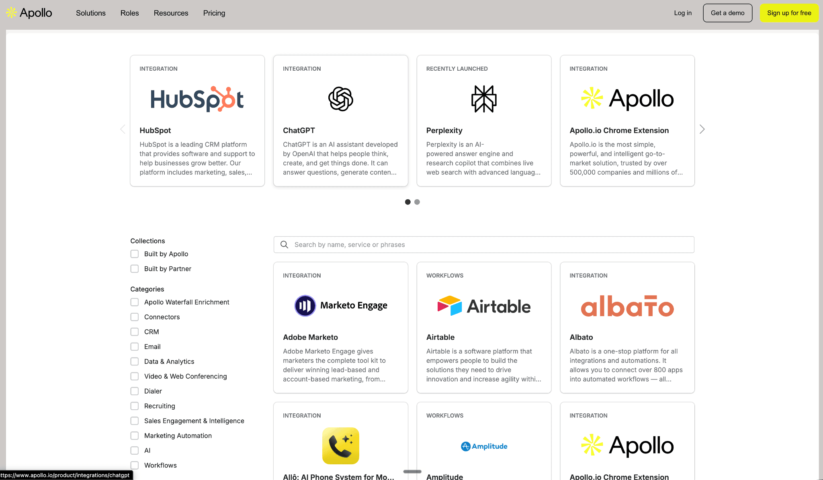Tick the Connectors category checkbox
Image resolution: width=823 pixels, height=480 pixels.
click(135, 317)
